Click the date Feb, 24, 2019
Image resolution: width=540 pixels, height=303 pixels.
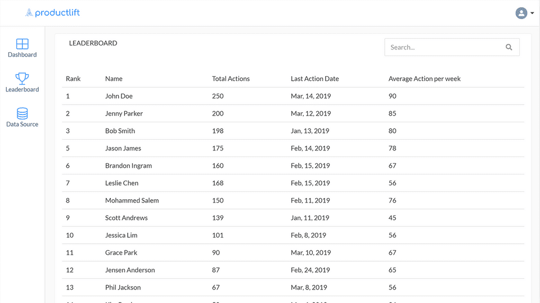[310, 270]
